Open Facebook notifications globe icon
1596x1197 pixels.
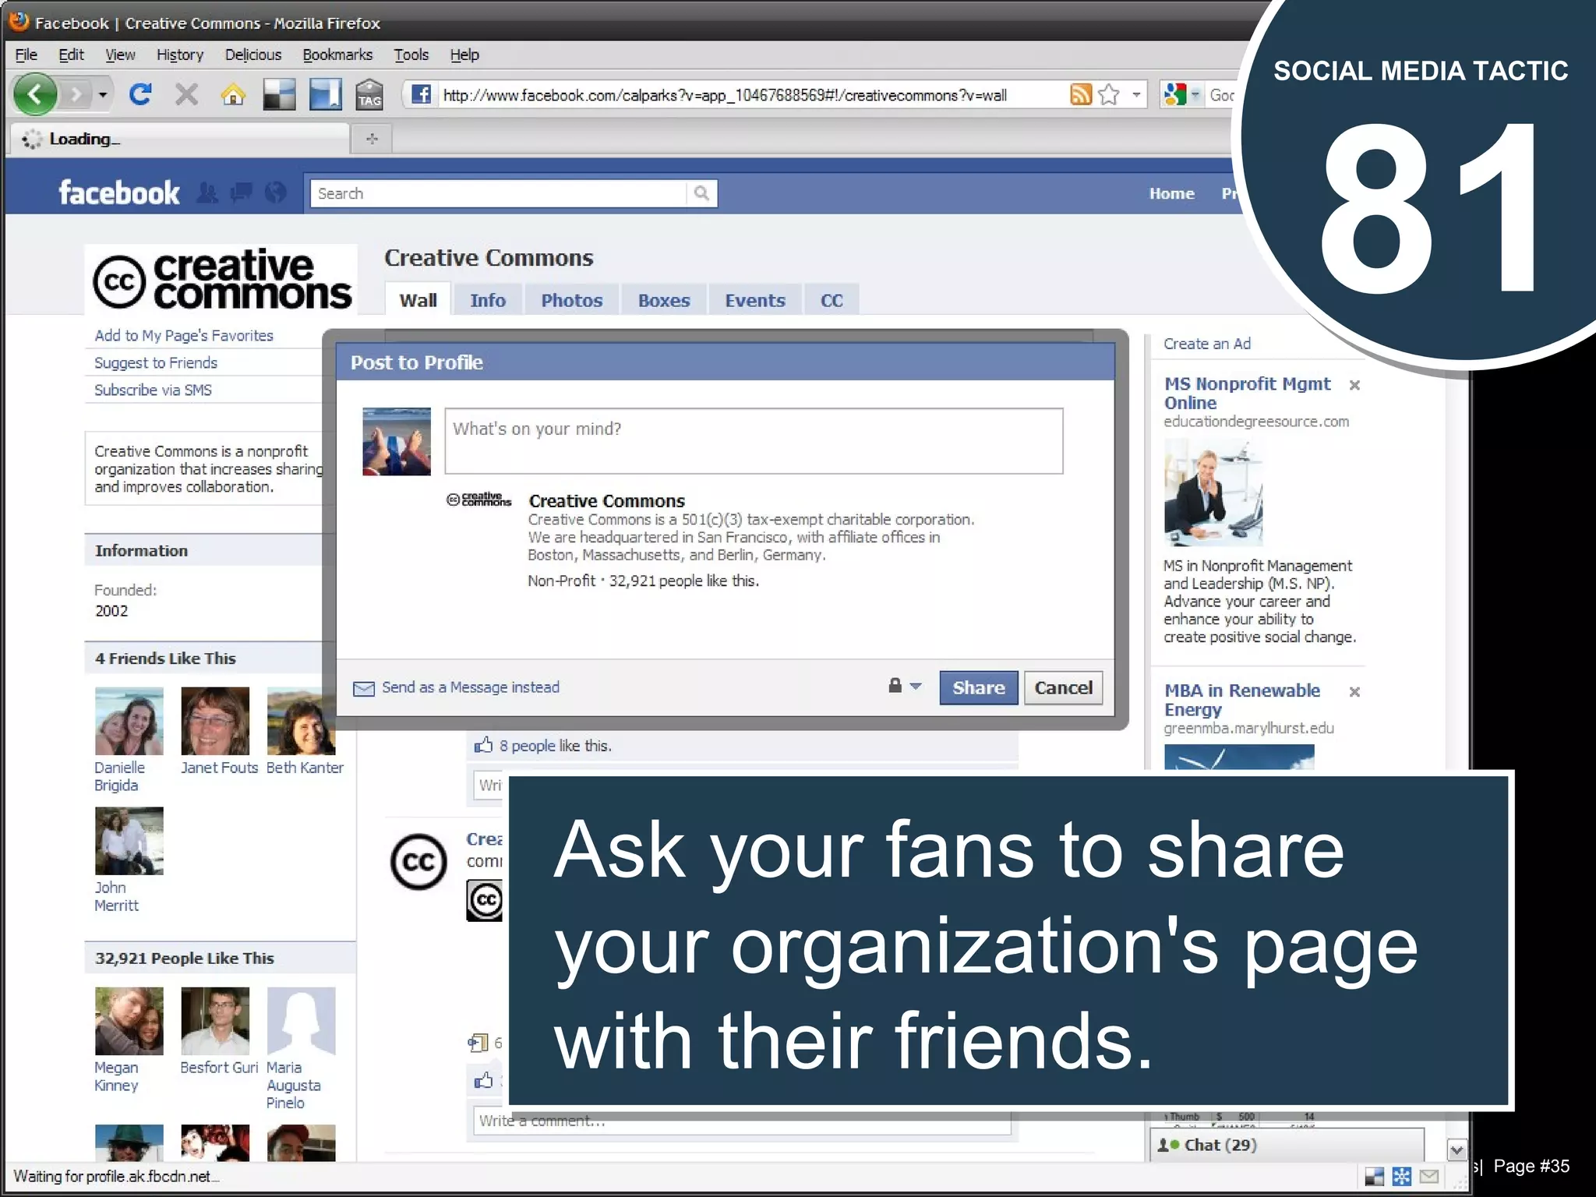pyautogui.click(x=275, y=192)
